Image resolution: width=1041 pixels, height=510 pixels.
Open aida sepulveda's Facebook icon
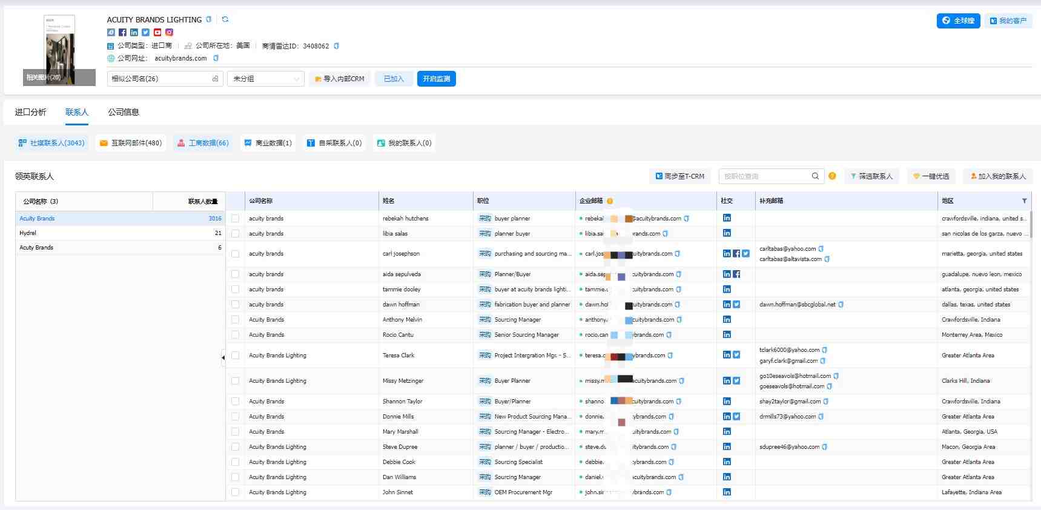736,274
